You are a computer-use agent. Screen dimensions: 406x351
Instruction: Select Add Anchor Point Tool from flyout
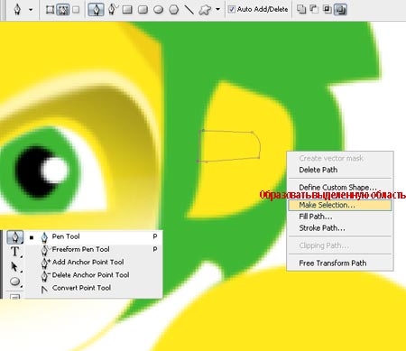point(94,263)
